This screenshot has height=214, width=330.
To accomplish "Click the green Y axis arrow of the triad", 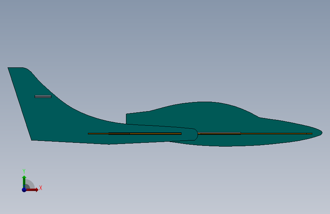I will [x=24, y=181].
